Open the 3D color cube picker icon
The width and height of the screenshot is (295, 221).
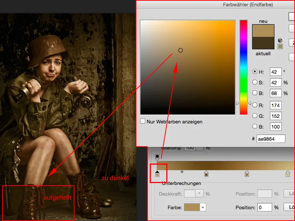(x=280, y=41)
